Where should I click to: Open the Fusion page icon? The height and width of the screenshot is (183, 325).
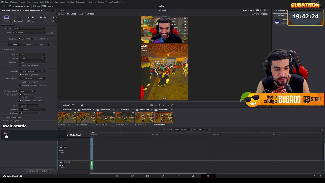coord(163,176)
